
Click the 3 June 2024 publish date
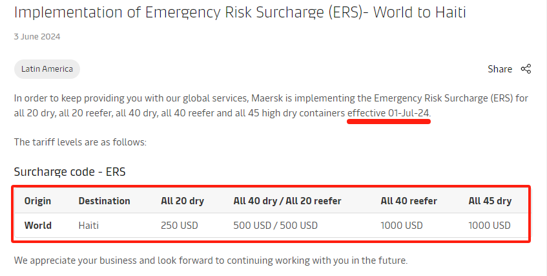coord(37,37)
